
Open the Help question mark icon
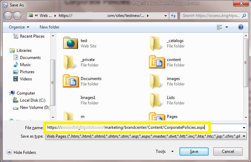240,27
